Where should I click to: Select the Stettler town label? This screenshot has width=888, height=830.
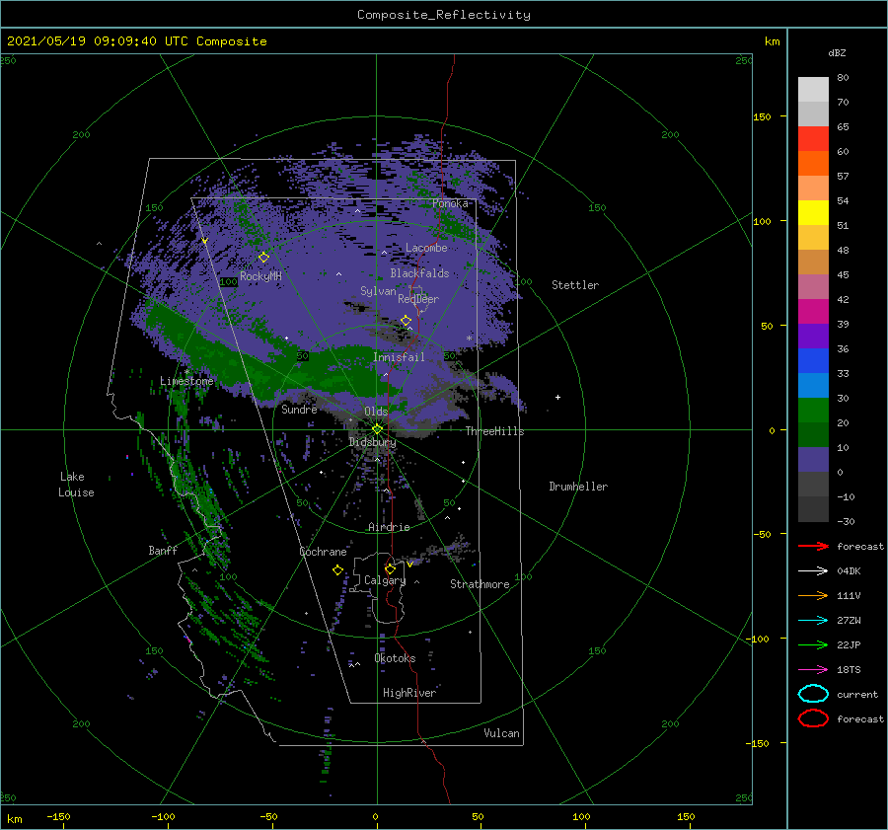pyautogui.click(x=575, y=285)
